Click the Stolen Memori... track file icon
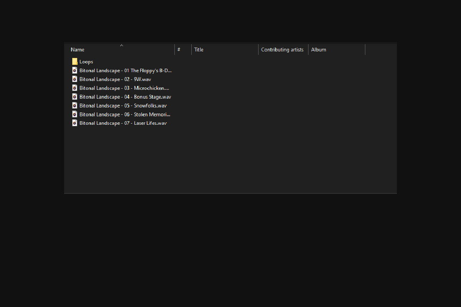The image size is (461, 307). tap(75, 114)
